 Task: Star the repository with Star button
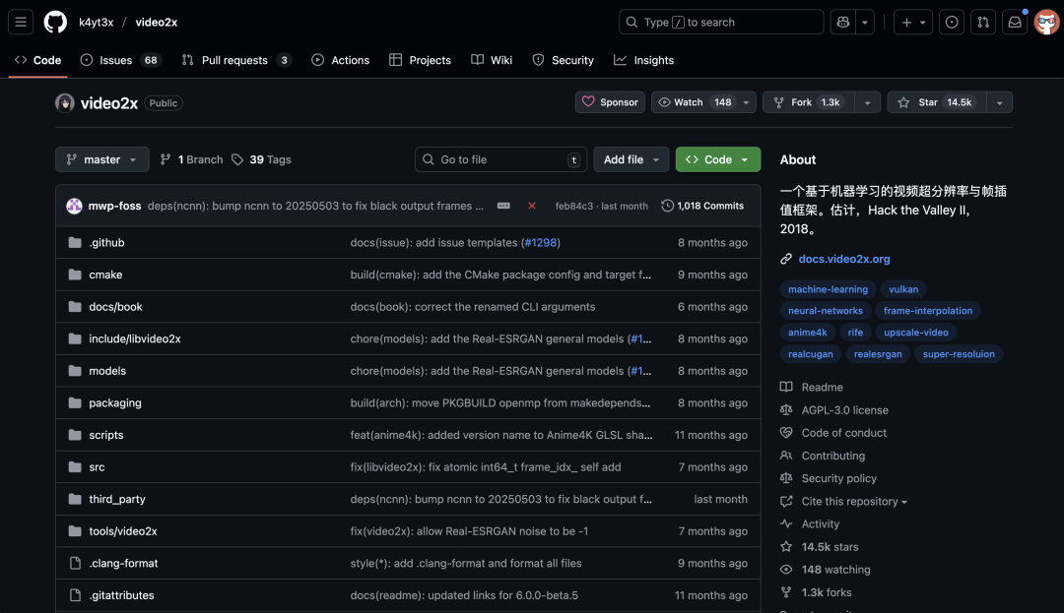click(937, 102)
